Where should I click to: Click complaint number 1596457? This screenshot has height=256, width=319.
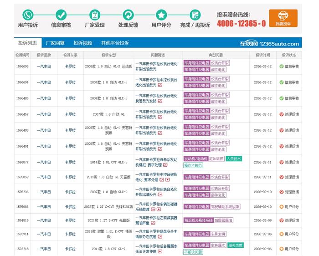(x=22, y=114)
